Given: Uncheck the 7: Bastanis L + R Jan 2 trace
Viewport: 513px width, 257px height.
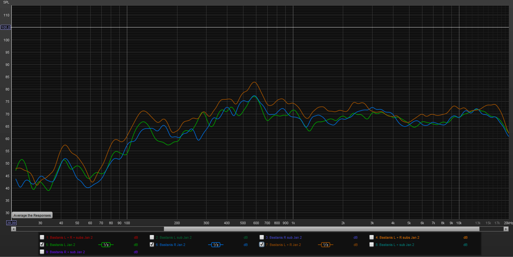Looking at the screenshot, I should point(262,244).
